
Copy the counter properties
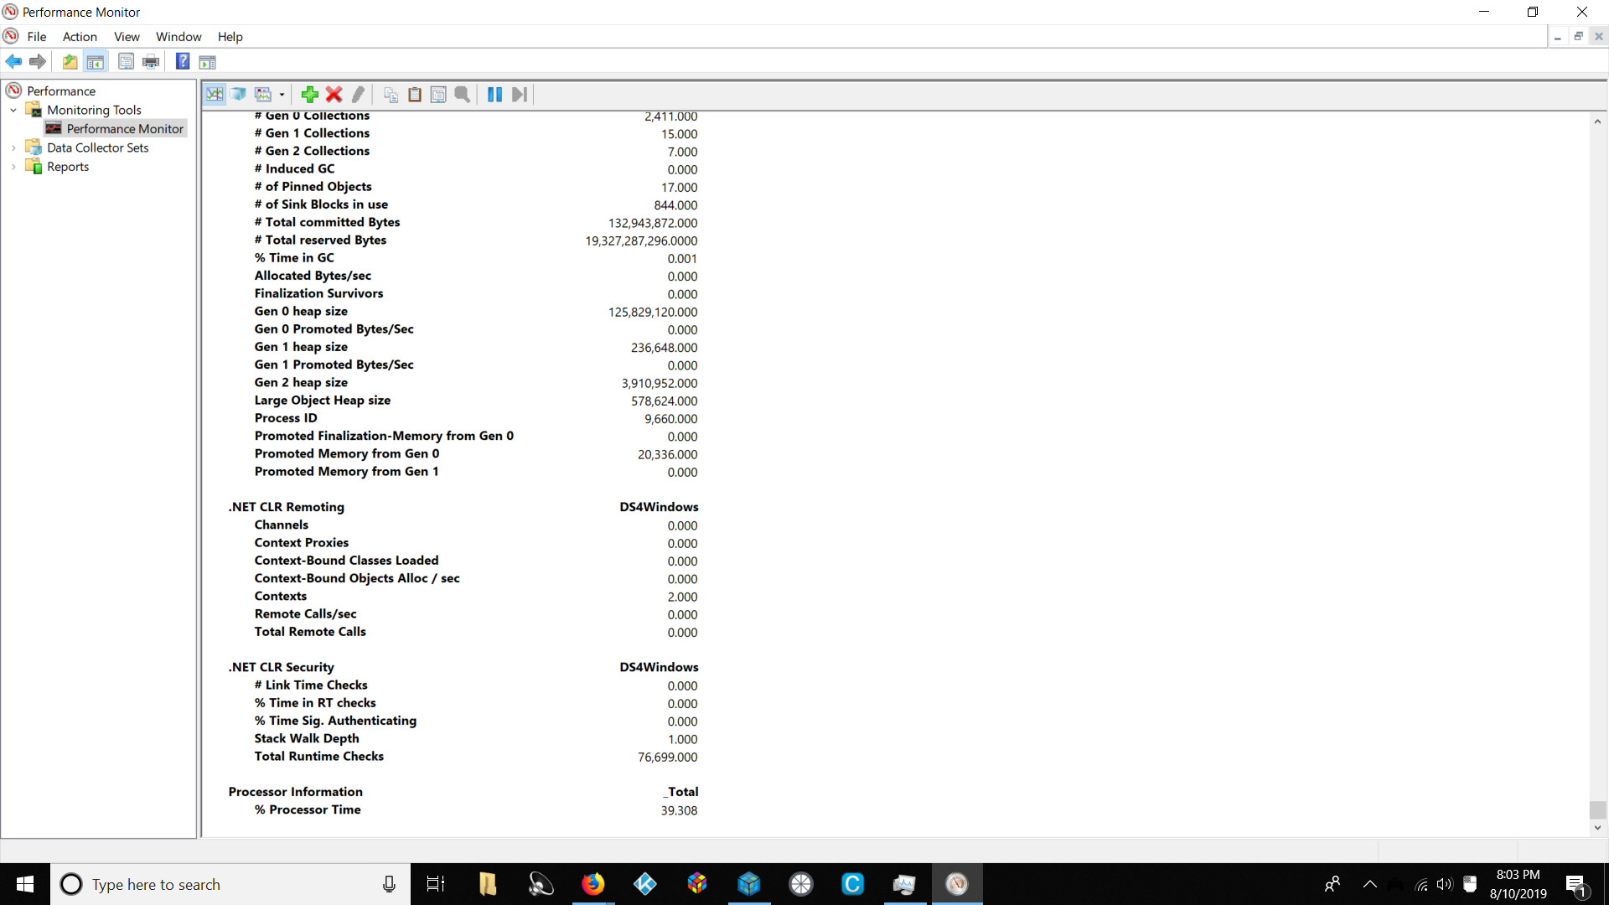390,94
